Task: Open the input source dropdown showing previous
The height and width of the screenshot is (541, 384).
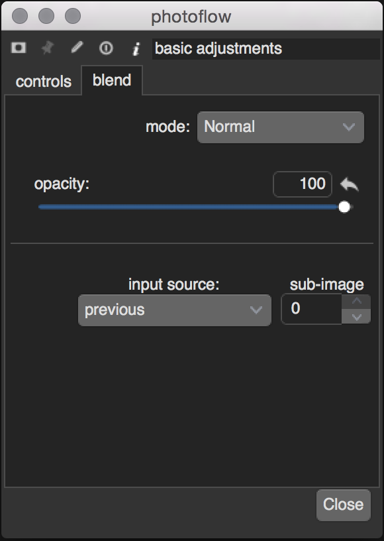Action: [x=175, y=310]
